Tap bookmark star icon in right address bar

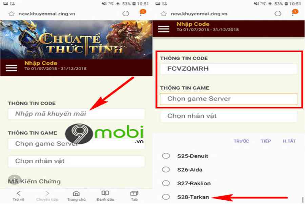click(164, 14)
